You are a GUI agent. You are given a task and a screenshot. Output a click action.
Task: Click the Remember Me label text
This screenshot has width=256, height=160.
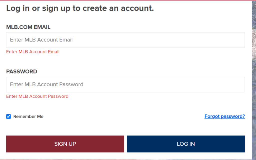28,116
